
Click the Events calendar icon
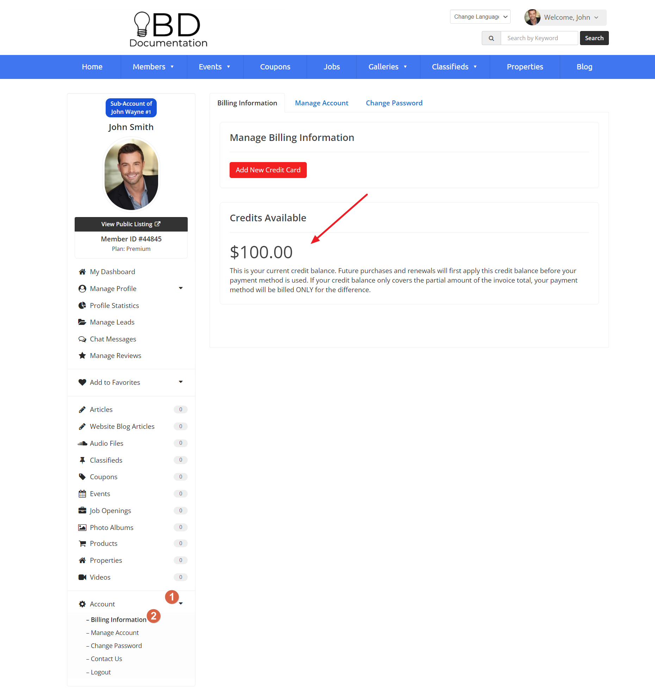click(x=82, y=493)
